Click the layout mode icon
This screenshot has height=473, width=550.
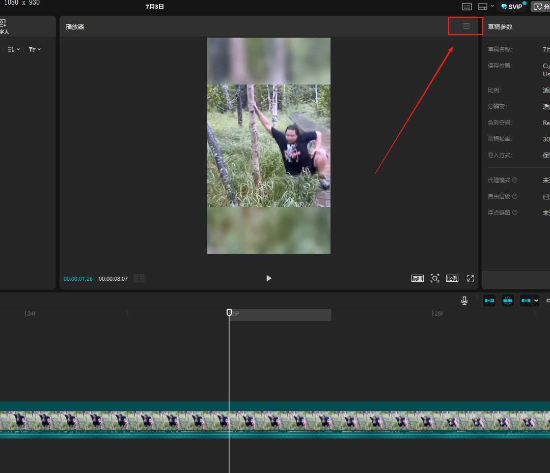[483, 7]
